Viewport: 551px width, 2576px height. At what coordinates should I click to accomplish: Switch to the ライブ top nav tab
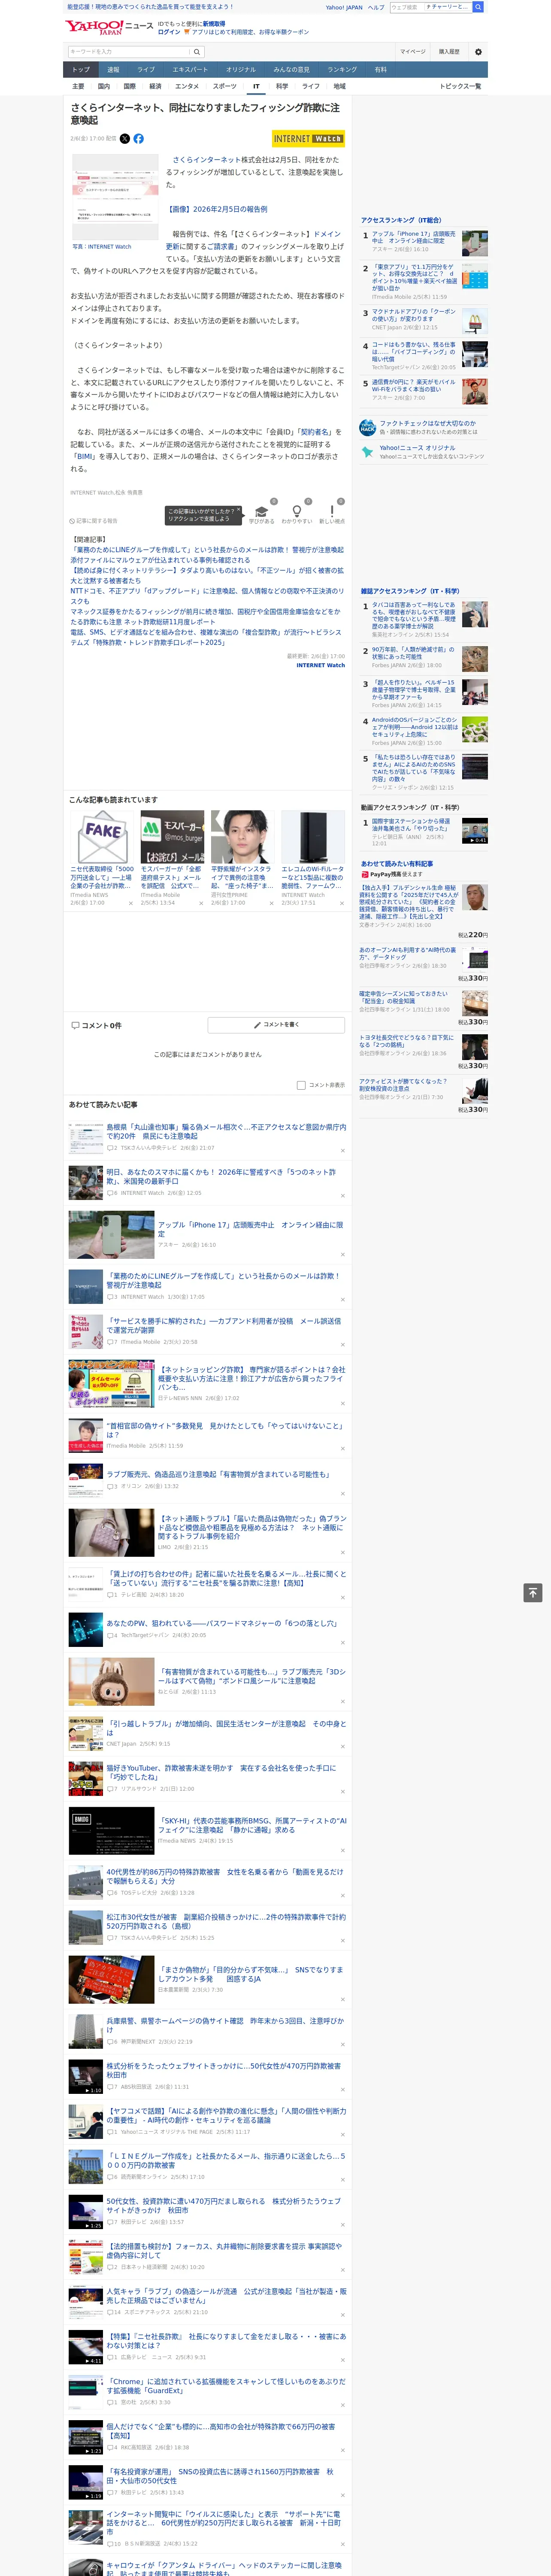point(146,70)
